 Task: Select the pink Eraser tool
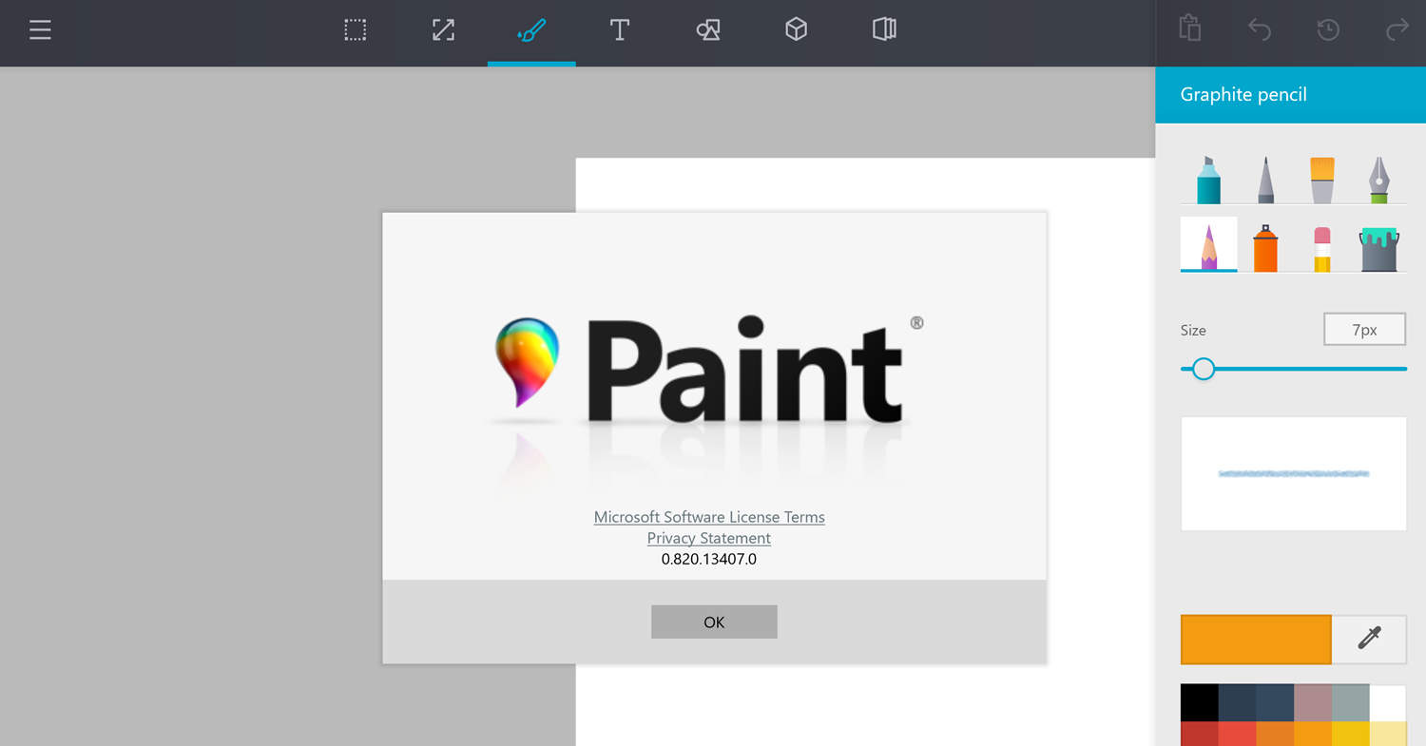pyautogui.click(x=1322, y=249)
